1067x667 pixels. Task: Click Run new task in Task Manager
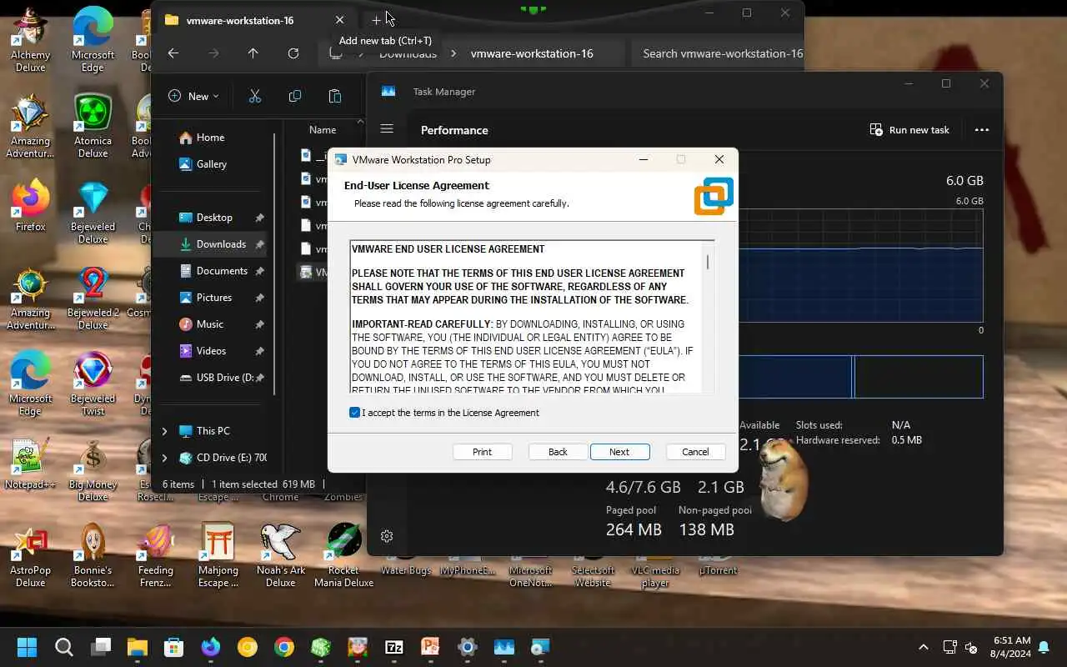[x=909, y=130]
